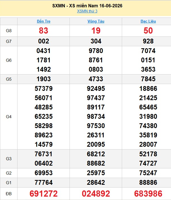Click the G7 row label
171x200 pixels.
[9, 41]
